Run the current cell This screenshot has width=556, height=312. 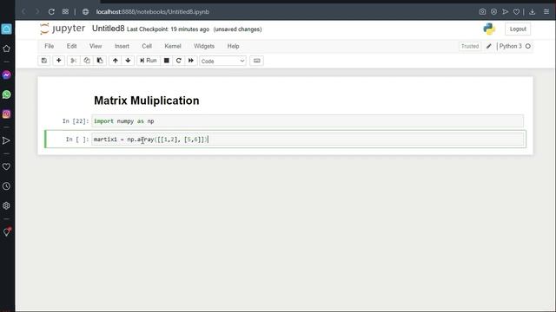pos(149,61)
